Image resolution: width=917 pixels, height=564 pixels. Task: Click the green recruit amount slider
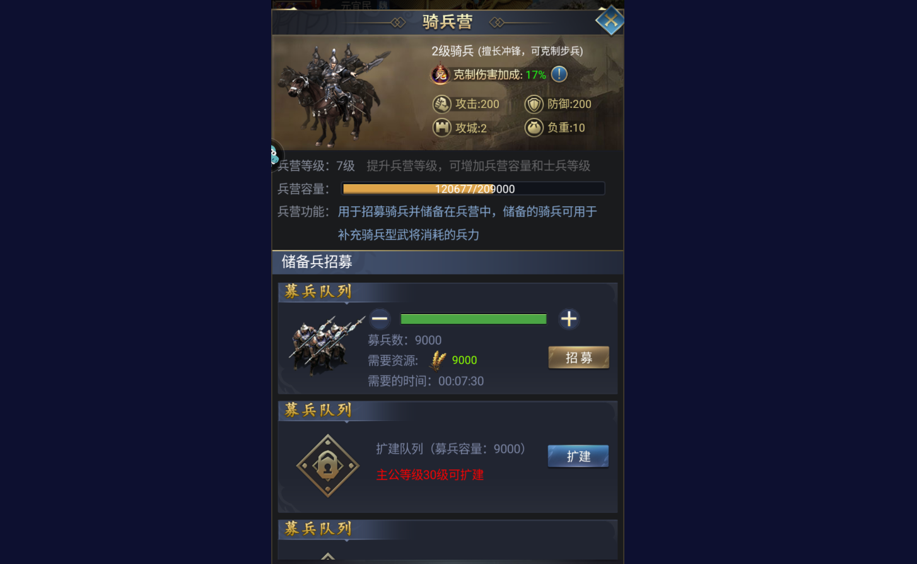click(474, 319)
